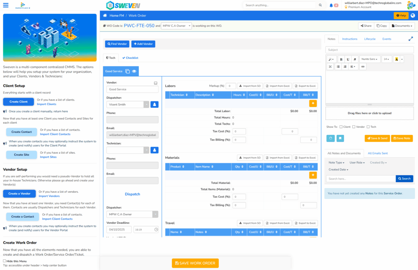This screenshot has height=270, width=418.
Task: Open the Nunito Sans font dropdown
Action: [x=369, y=59]
